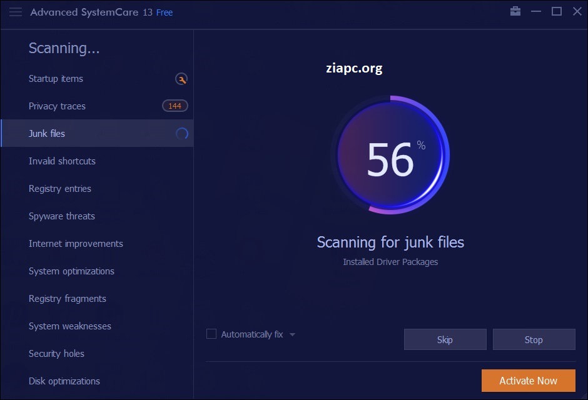Click the spinning scan indicator on Junk files
The width and height of the screenshot is (588, 400).
(x=181, y=133)
